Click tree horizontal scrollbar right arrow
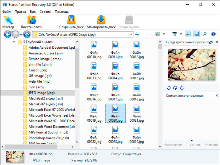The width and height of the screenshot is (220, 165). pos(72,147)
